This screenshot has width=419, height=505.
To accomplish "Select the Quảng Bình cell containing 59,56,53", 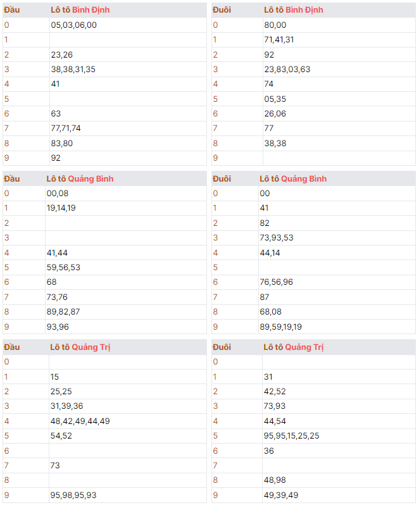I will click(x=125, y=267).
